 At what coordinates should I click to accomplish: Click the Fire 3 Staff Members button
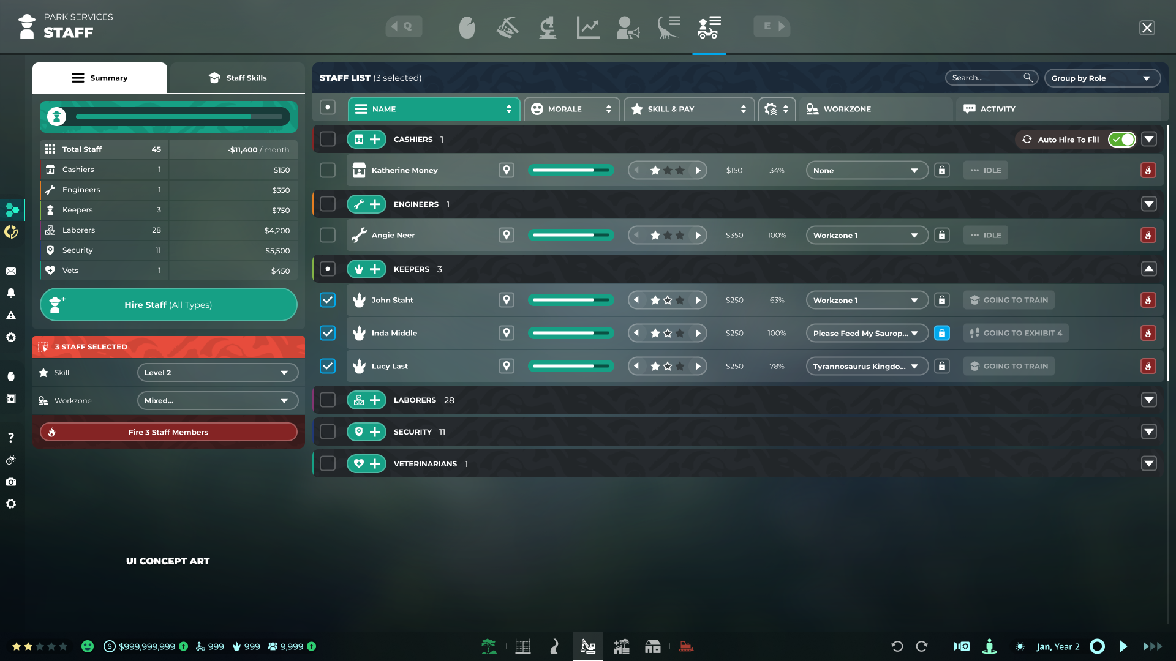click(x=168, y=432)
